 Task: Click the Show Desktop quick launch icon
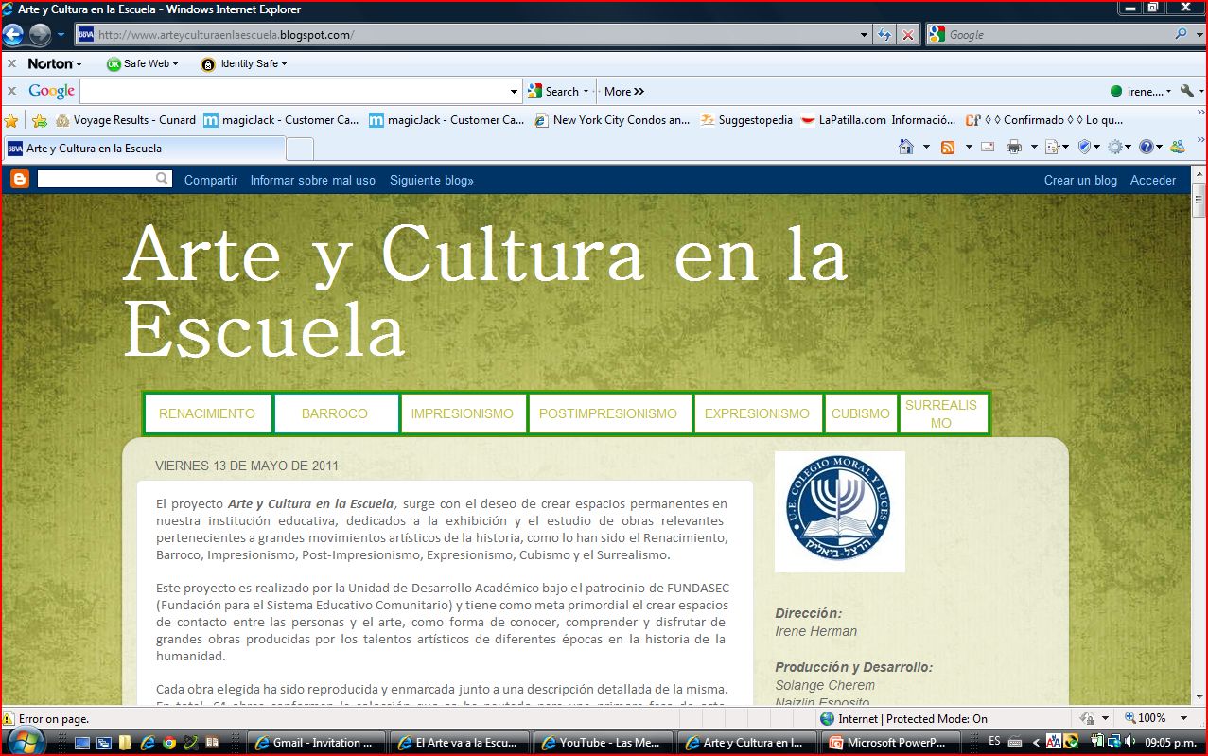click(82, 743)
